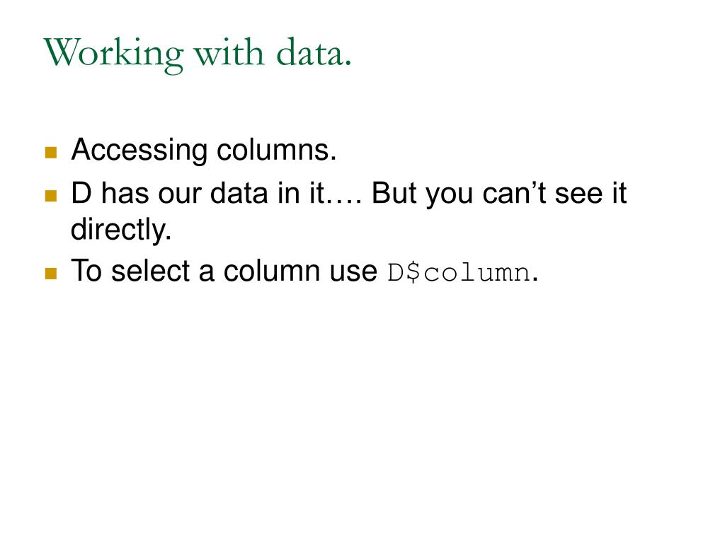Click the bullet square before To select a column
The image size is (725, 543).
coord(51,274)
